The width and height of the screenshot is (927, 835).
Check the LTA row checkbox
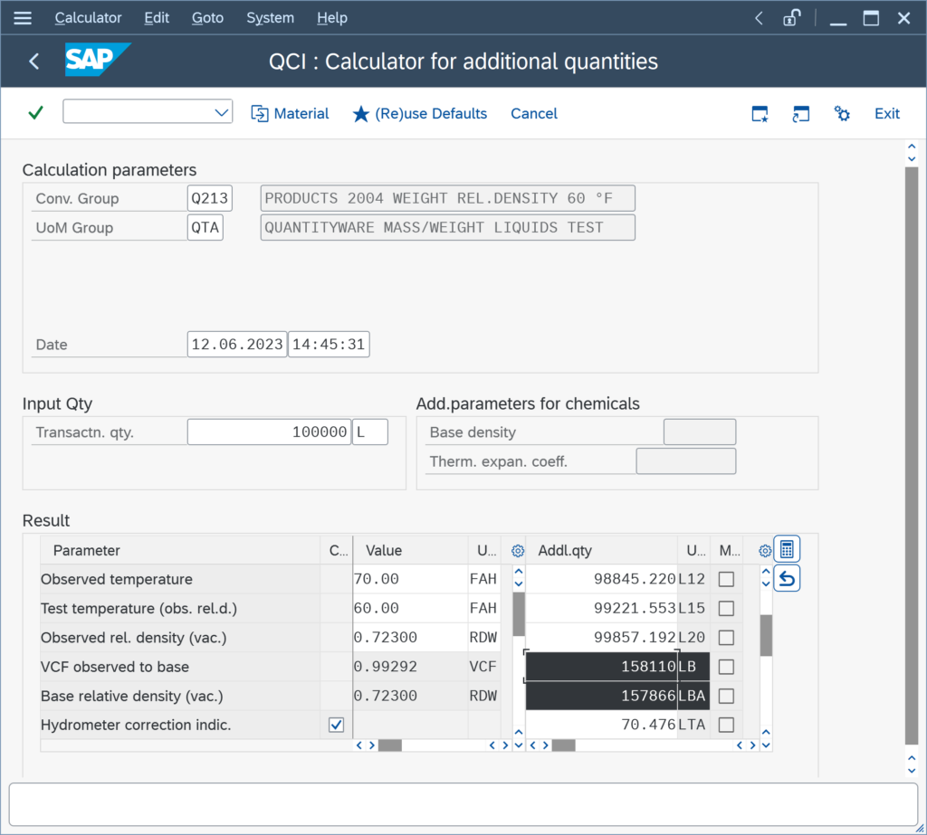(x=726, y=725)
